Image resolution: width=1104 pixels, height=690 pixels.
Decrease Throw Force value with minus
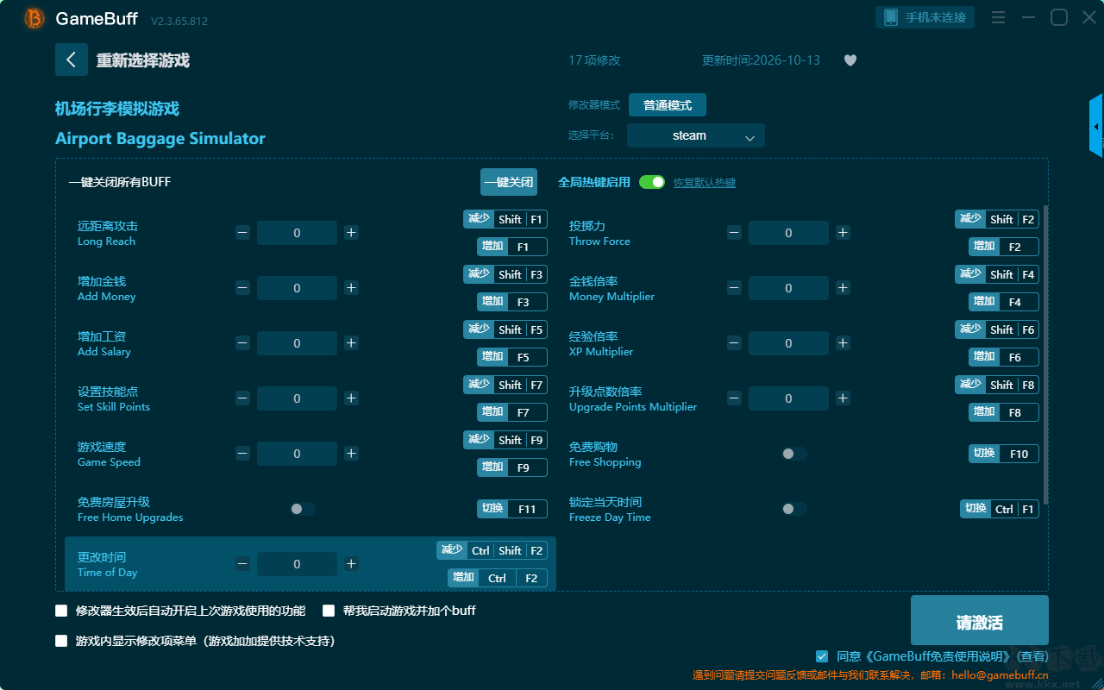click(x=734, y=233)
